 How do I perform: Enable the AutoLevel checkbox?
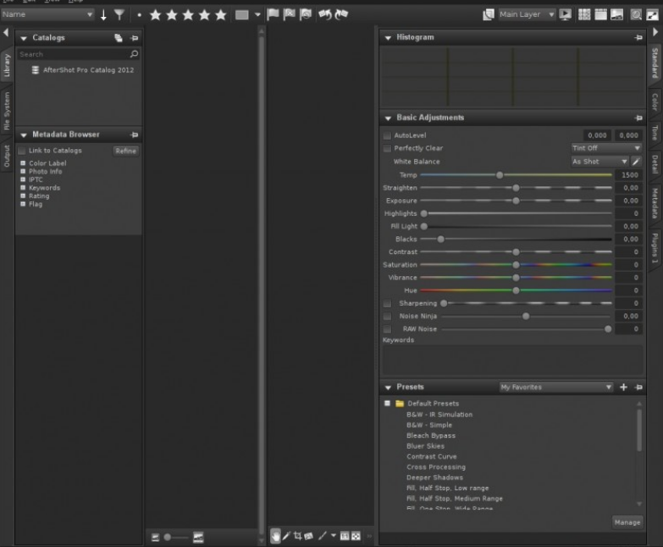tap(387, 135)
